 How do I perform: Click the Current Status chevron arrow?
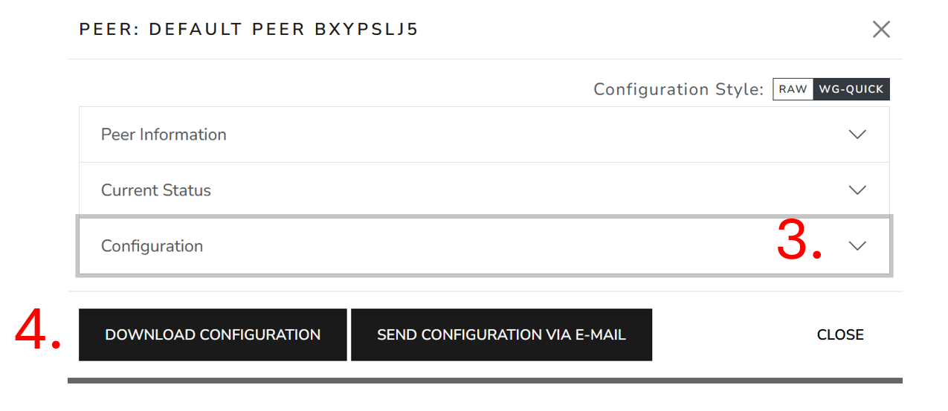coord(857,190)
